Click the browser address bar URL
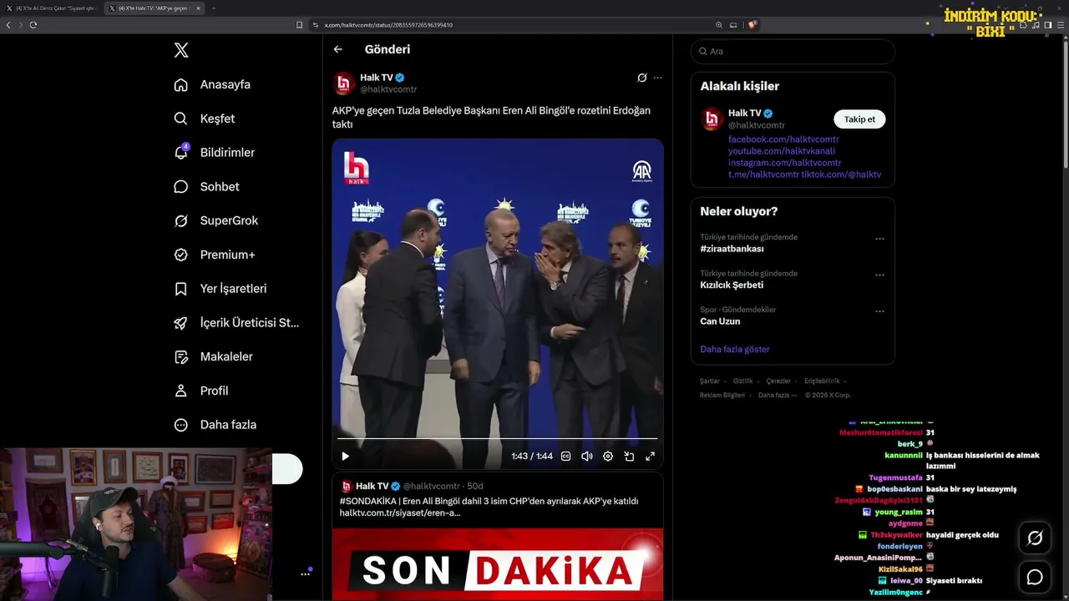The image size is (1069, 601). pos(388,25)
